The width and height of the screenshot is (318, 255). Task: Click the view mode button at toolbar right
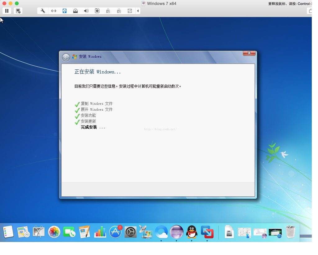coord(310,11)
